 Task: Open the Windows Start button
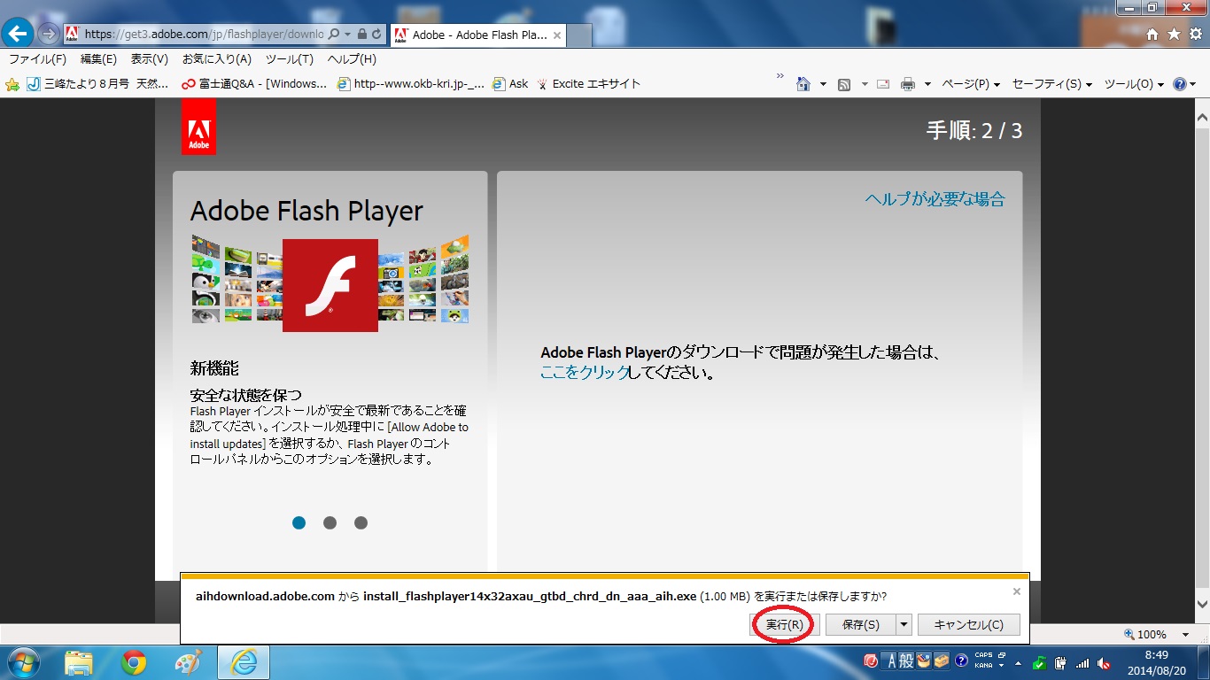(24, 662)
